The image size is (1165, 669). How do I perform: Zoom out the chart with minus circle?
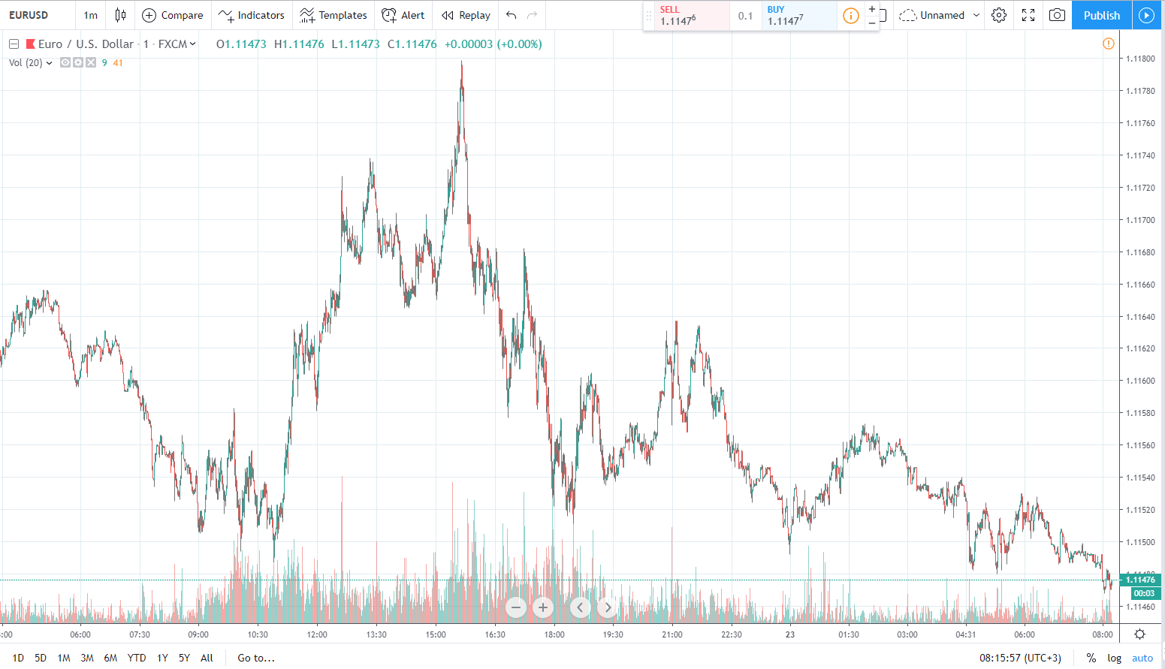pos(516,607)
